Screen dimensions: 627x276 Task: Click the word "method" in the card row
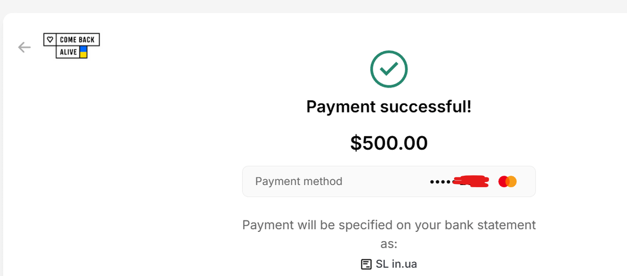(x=322, y=181)
